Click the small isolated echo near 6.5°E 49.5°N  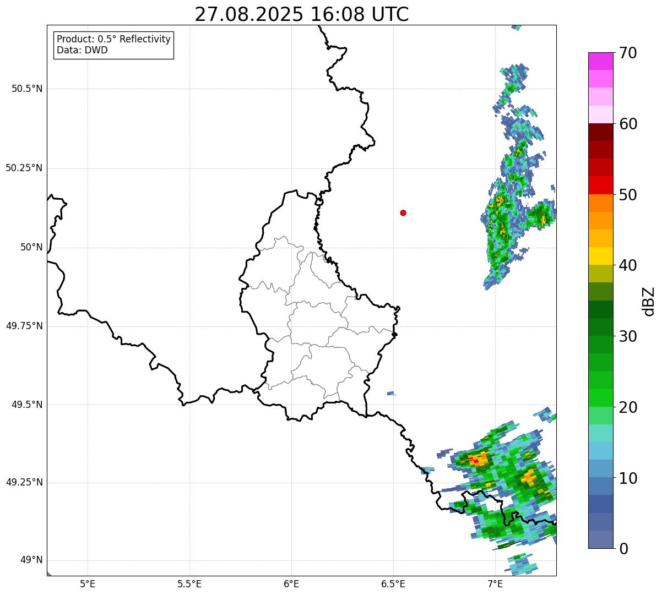[391, 394]
